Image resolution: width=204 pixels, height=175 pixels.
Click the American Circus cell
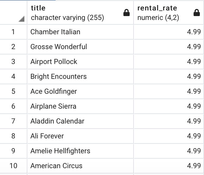click(x=80, y=166)
